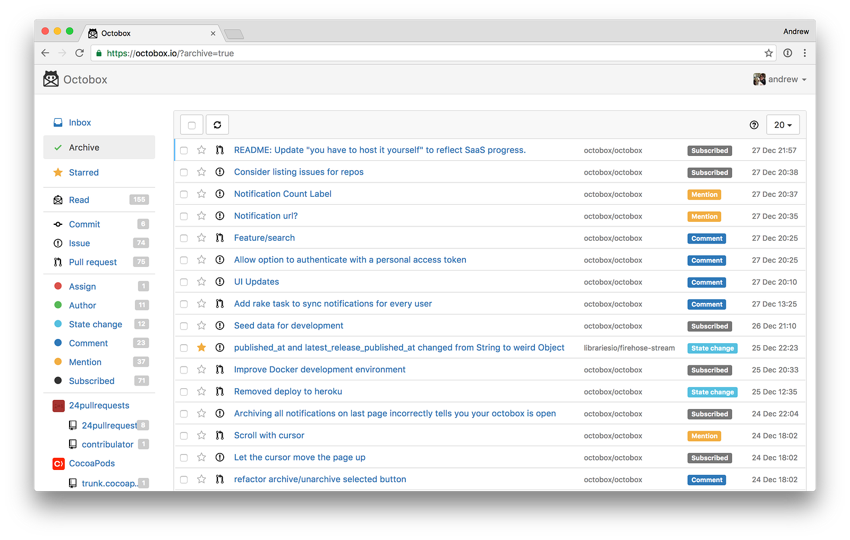Click the issue icon beside 'Let the cursor move the page up'
Screen dimensions: 850x540
point(220,457)
